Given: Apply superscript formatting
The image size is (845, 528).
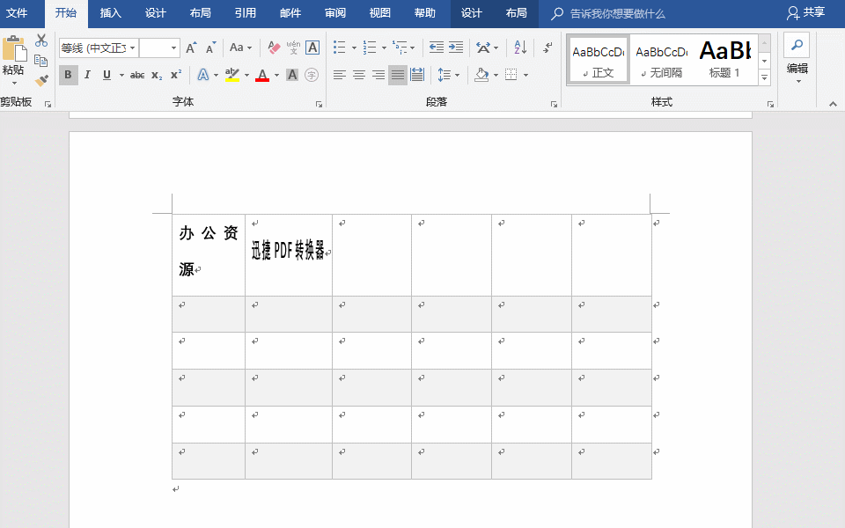Looking at the screenshot, I should [x=176, y=76].
